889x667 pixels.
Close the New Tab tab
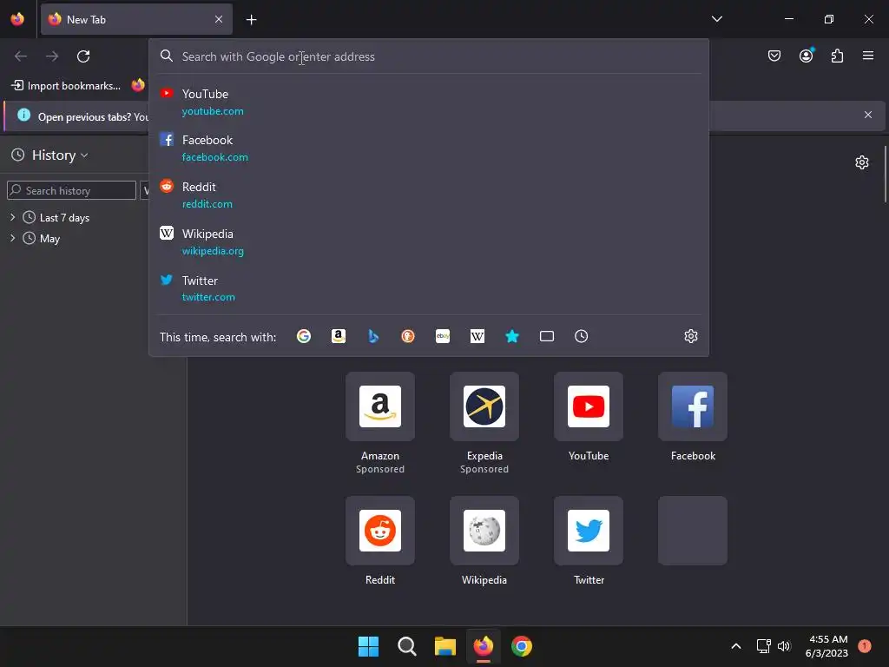(219, 19)
